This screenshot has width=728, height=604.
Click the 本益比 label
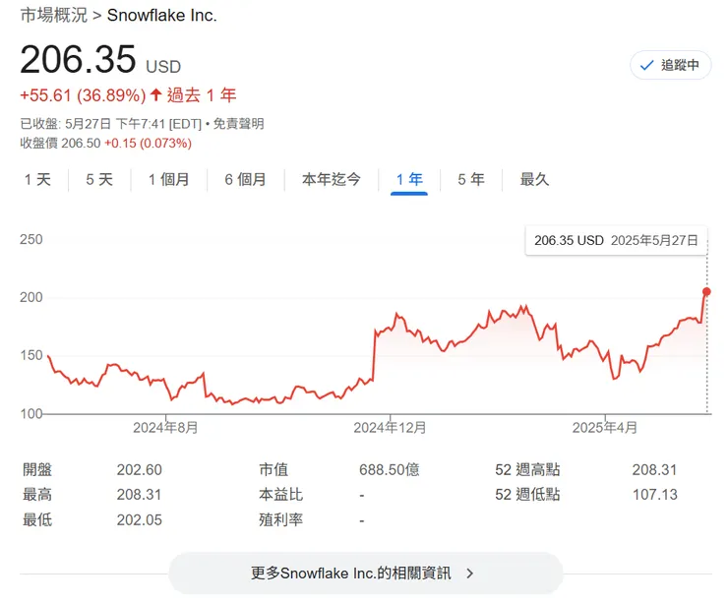click(x=281, y=495)
